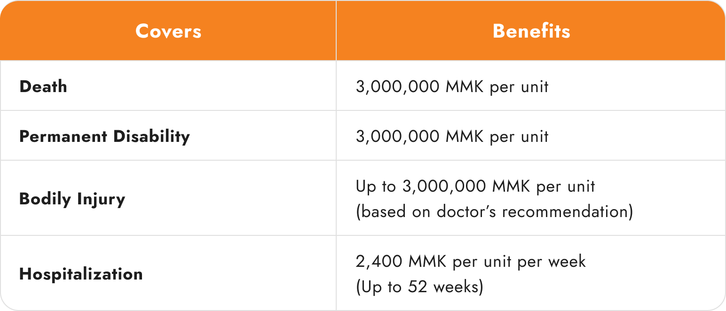Image resolution: width=726 pixels, height=311 pixels.
Task: Select the Permanent Disability row label
Action: point(104,136)
